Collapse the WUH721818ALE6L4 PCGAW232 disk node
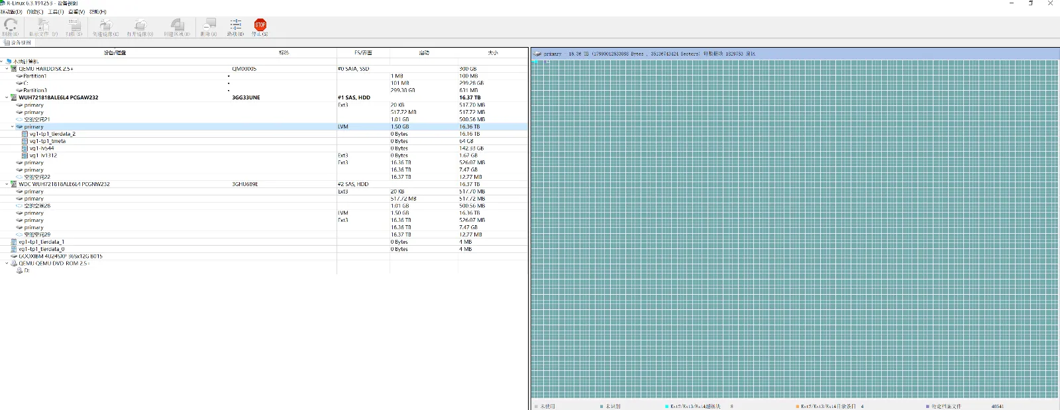 tap(7, 97)
